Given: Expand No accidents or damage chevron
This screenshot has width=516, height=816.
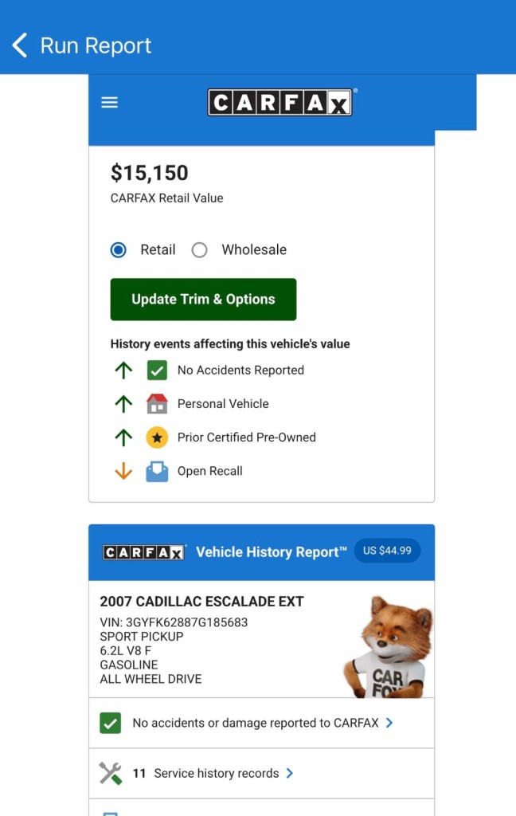Looking at the screenshot, I should coord(389,723).
